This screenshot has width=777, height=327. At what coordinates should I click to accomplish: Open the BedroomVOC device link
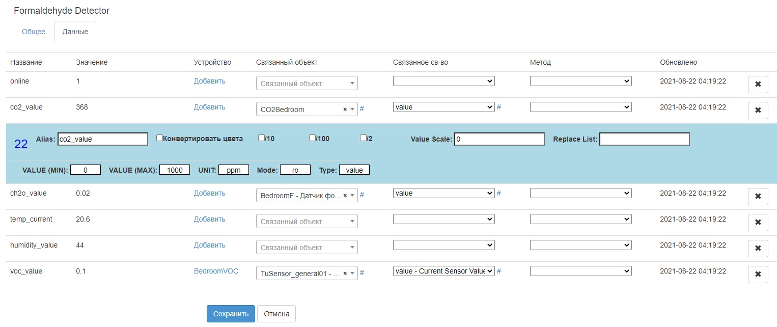click(x=216, y=271)
